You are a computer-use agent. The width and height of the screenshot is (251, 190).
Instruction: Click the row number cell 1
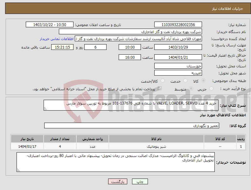241,146
